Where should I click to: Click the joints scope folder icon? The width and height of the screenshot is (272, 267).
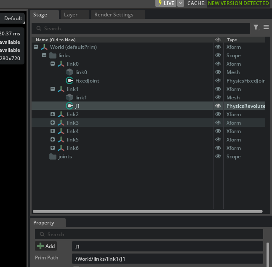point(53,157)
